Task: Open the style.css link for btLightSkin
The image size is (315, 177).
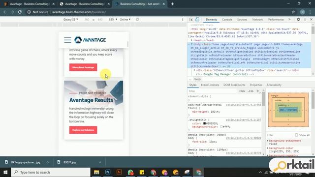Action: point(243,120)
